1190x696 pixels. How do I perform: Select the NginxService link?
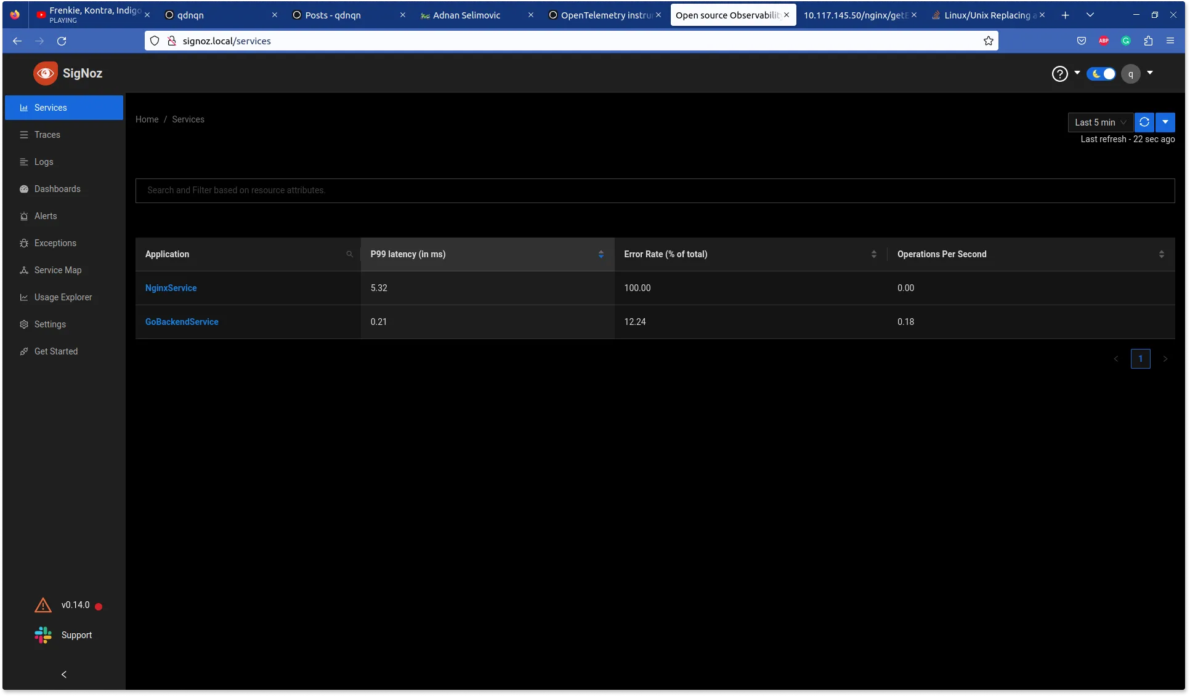coord(171,289)
